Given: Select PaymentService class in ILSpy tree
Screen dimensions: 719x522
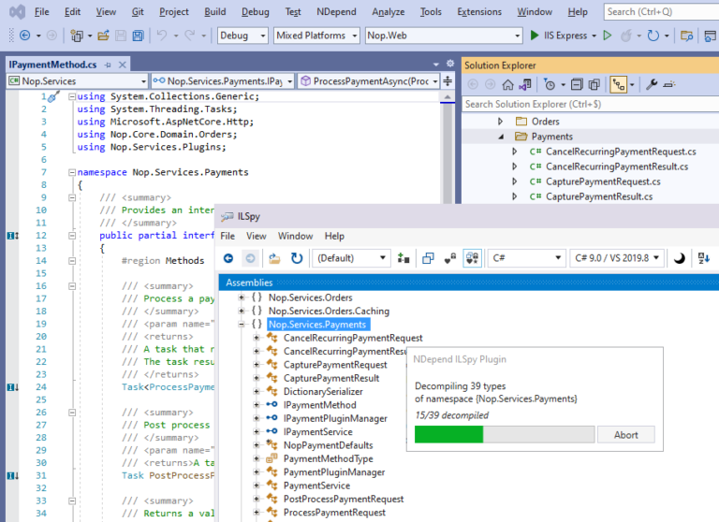Looking at the screenshot, I should [316, 486].
